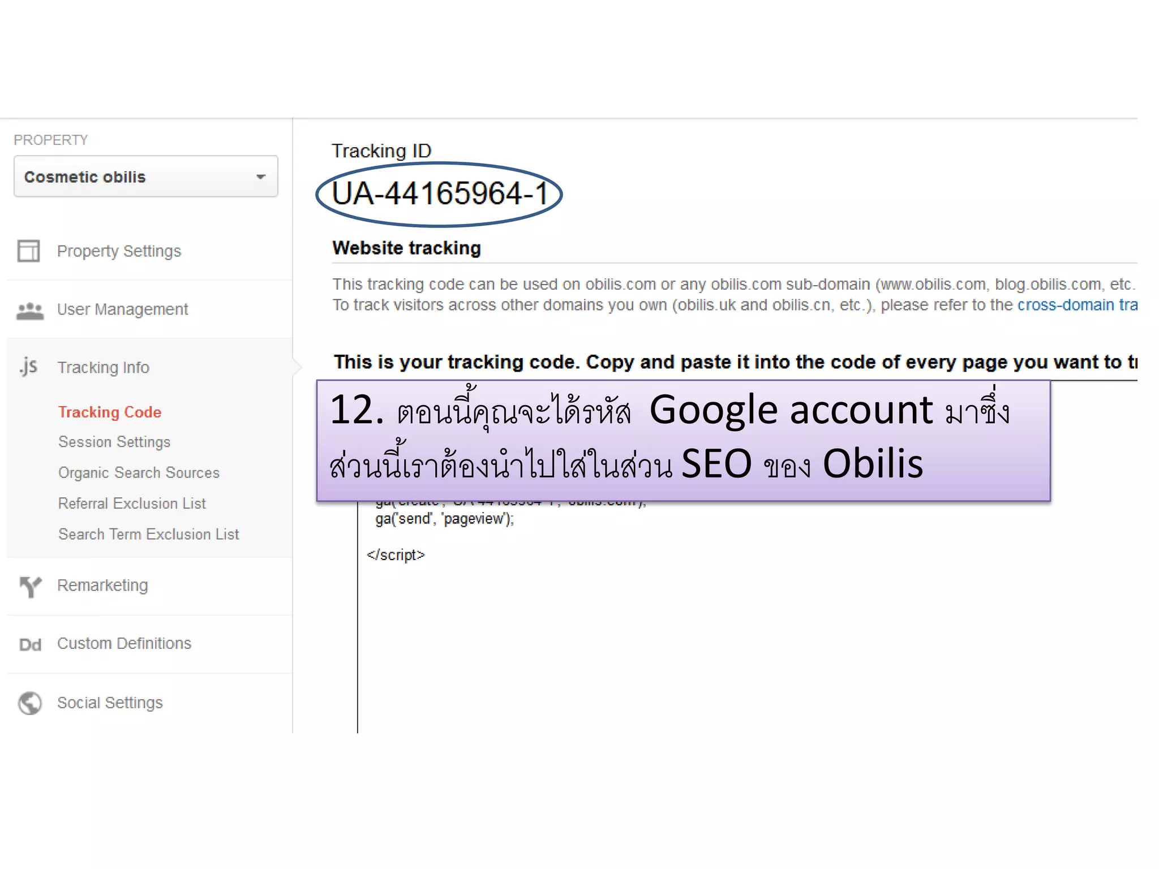Click the ga('send', 'pageview') code line
Screen dimensions: 1159x869
pyautogui.click(x=444, y=519)
